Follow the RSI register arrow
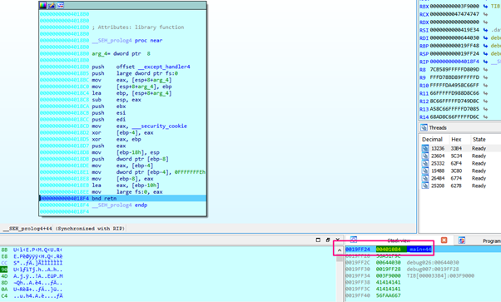The image size is (501, 302). 486,30
